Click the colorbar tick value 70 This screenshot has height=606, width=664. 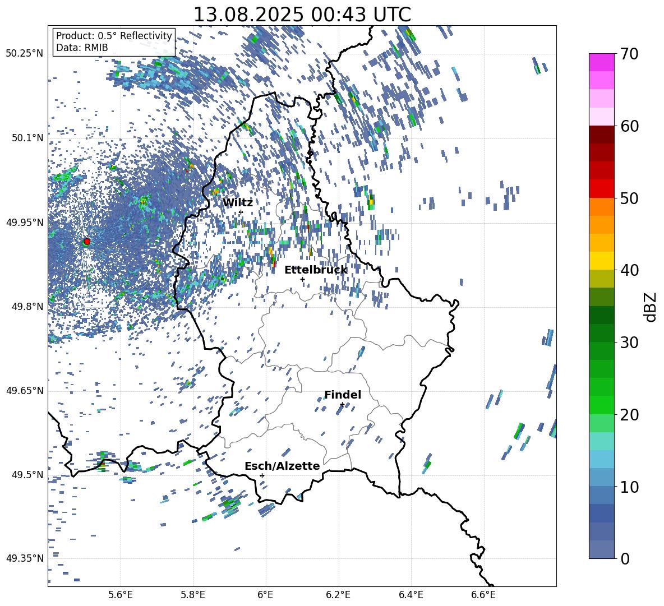(x=629, y=54)
